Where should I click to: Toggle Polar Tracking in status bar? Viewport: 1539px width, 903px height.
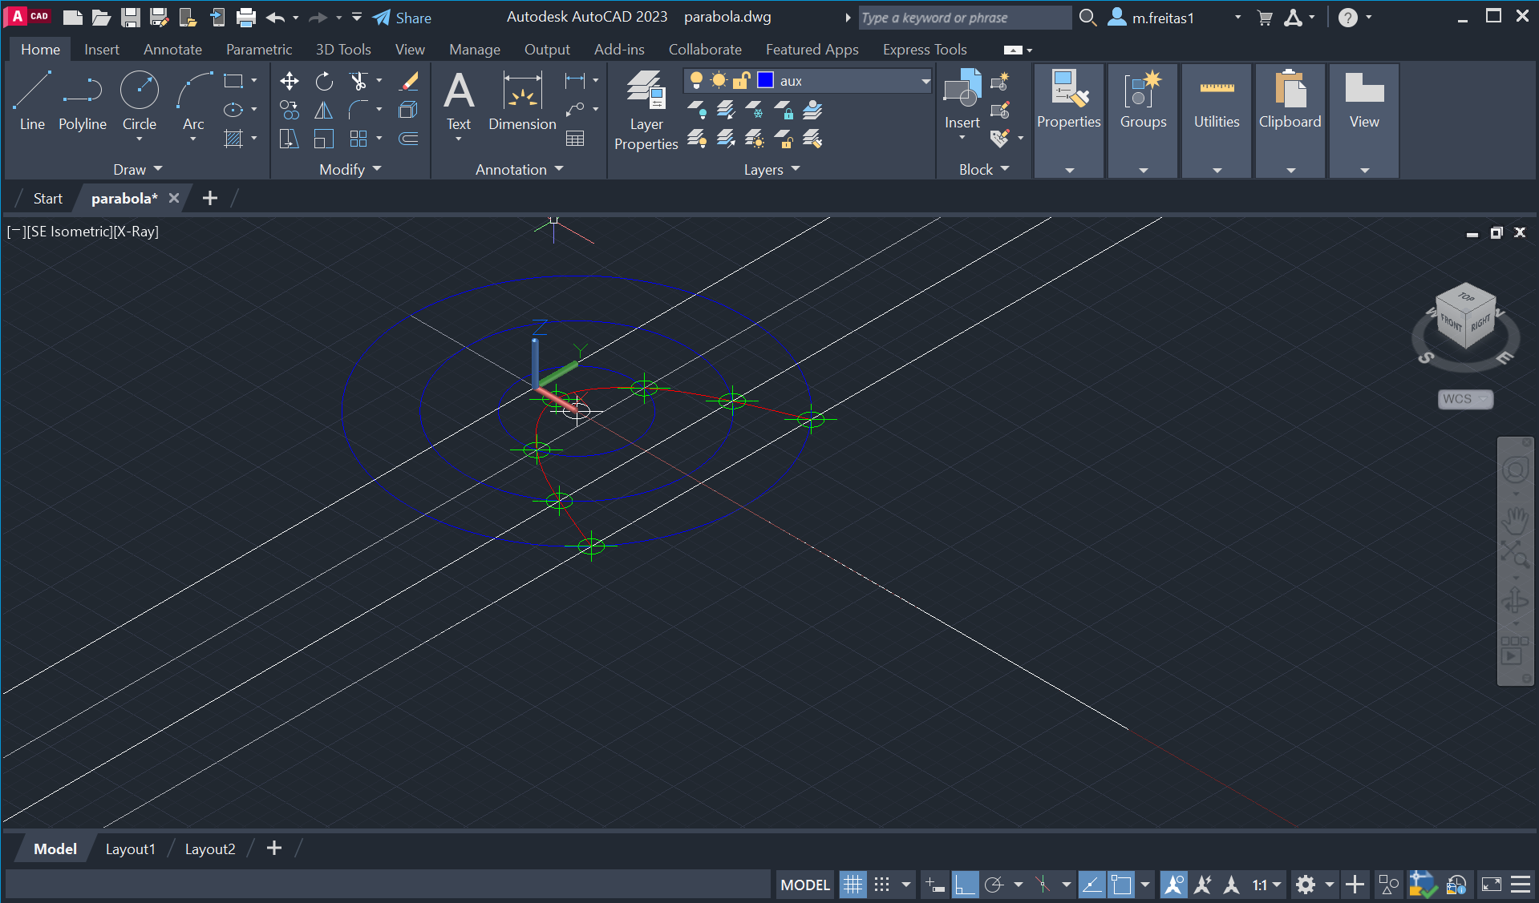coord(994,885)
